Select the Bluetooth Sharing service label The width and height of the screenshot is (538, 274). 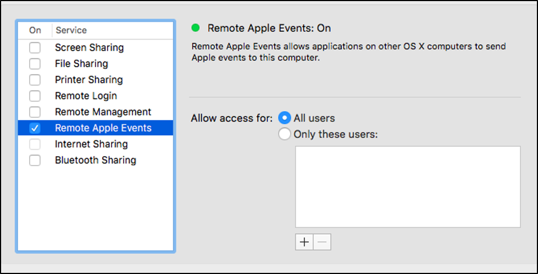point(96,160)
